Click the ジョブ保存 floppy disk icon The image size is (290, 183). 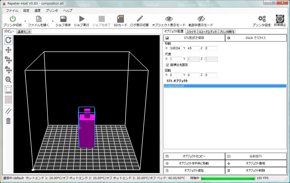[63, 19]
